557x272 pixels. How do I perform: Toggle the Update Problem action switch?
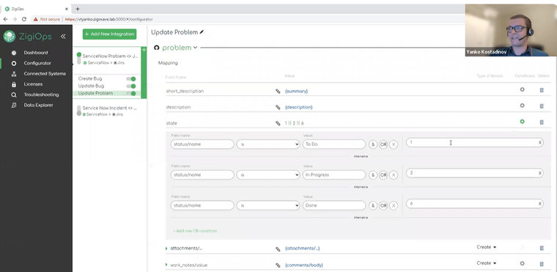pyautogui.click(x=131, y=94)
